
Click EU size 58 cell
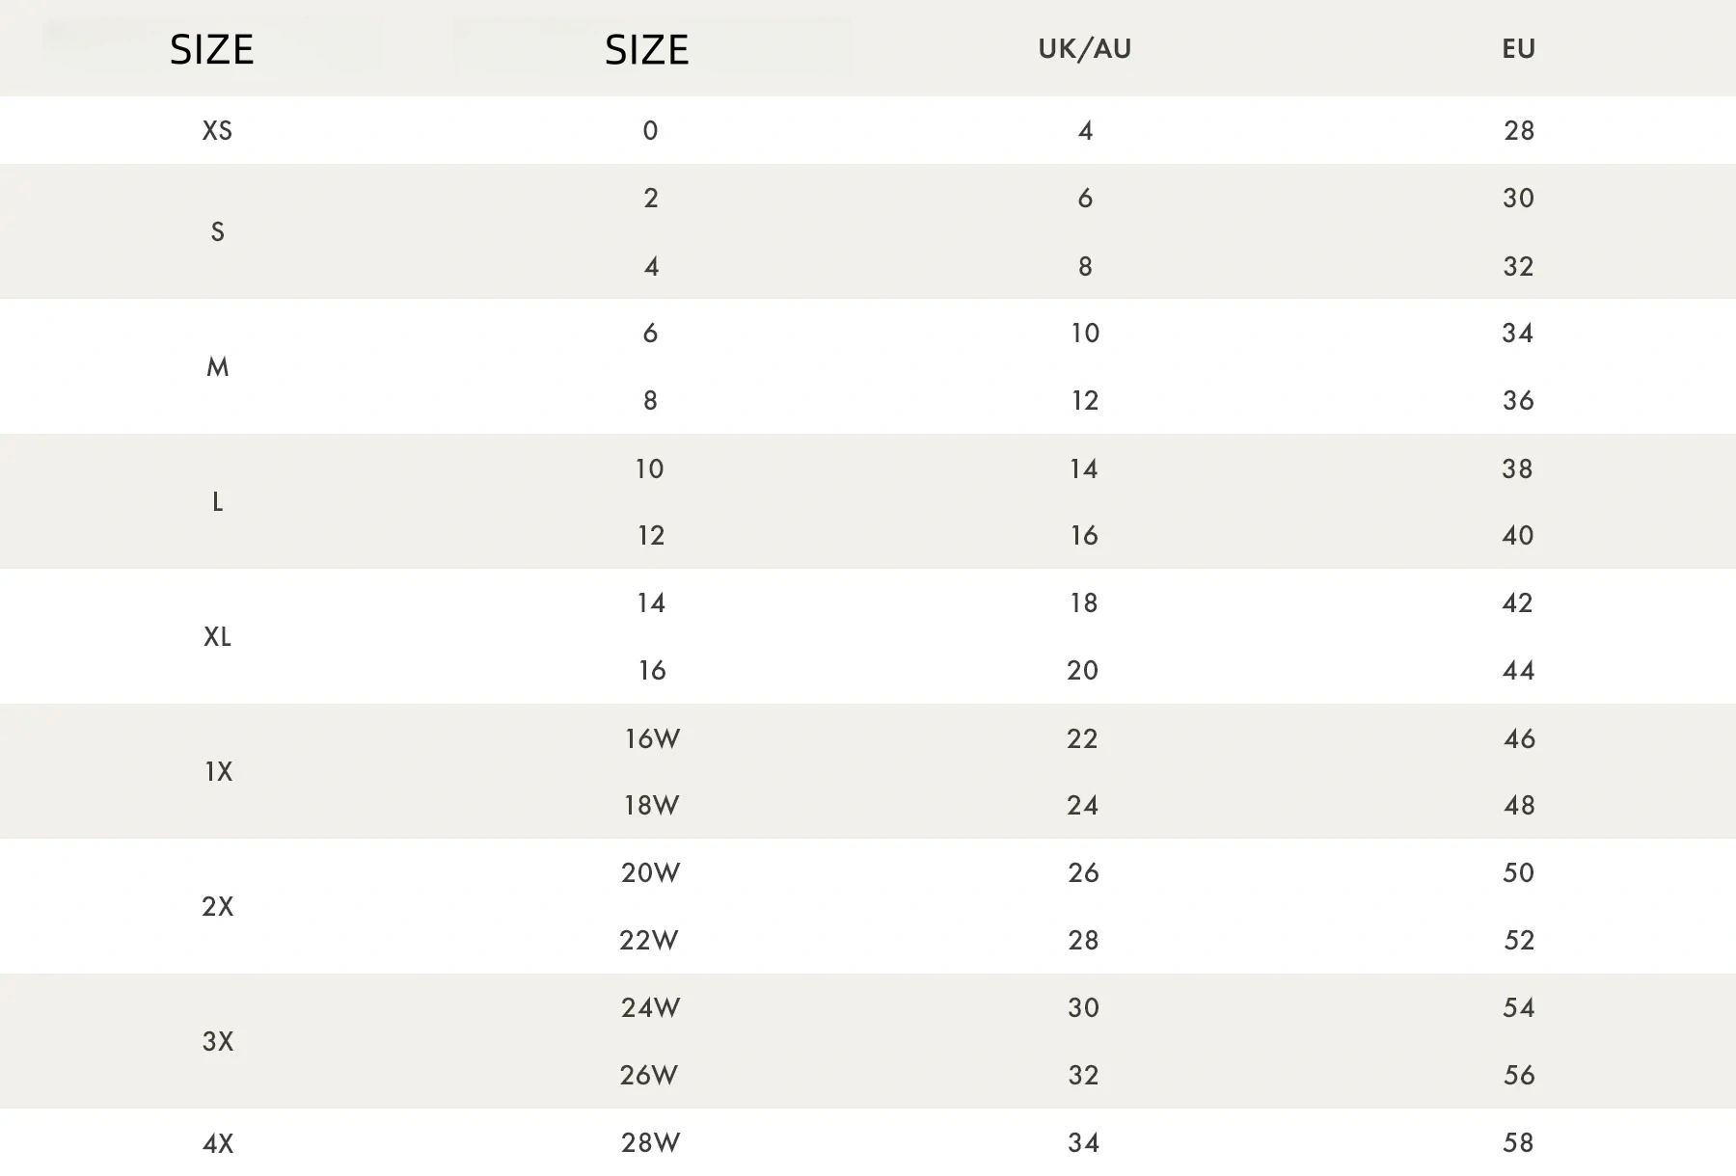[x=1518, y=1143]
